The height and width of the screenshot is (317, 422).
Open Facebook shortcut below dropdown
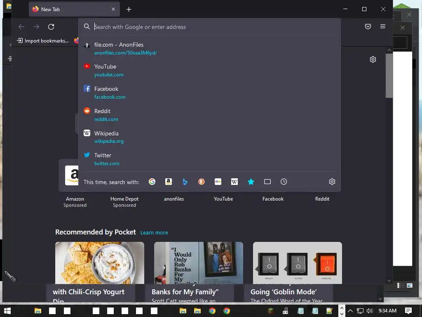point(273,199)
